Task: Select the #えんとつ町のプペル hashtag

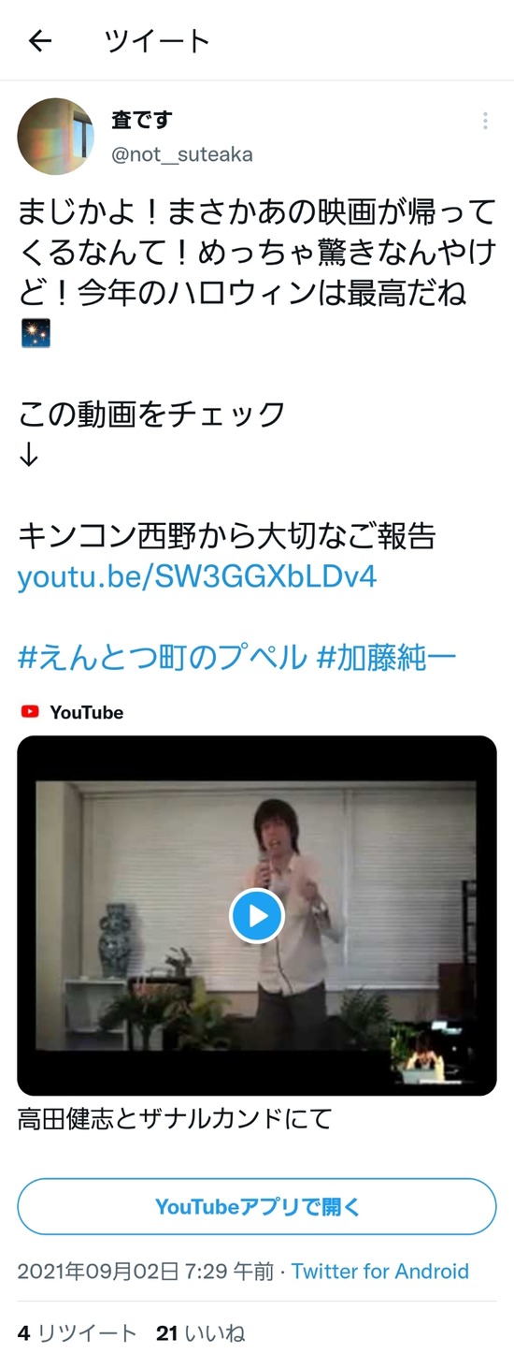Action: point(163,657)
